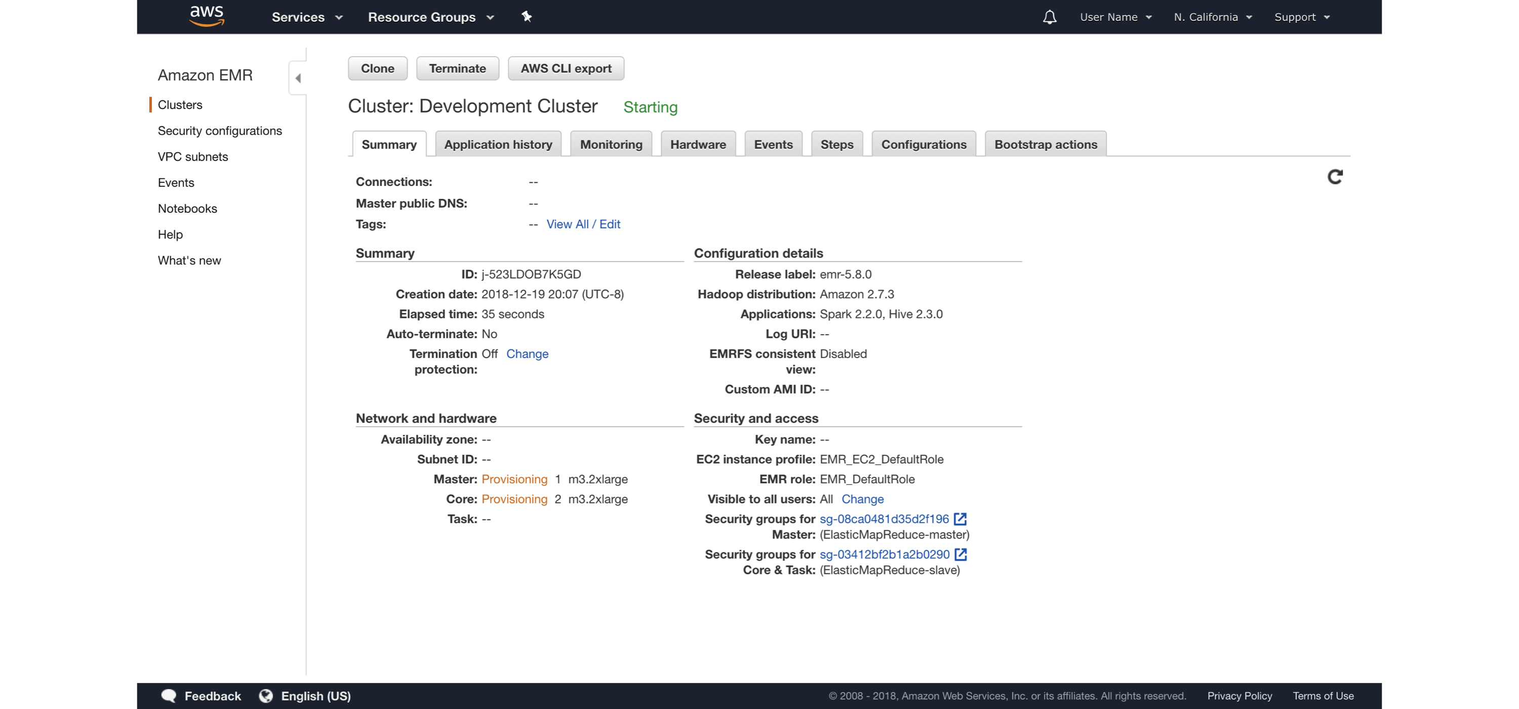The height and width of the screenshot is (709, 1519).
Task: Click the Amazon EMR sidebar heading
Action: click(x=205, y=75)
